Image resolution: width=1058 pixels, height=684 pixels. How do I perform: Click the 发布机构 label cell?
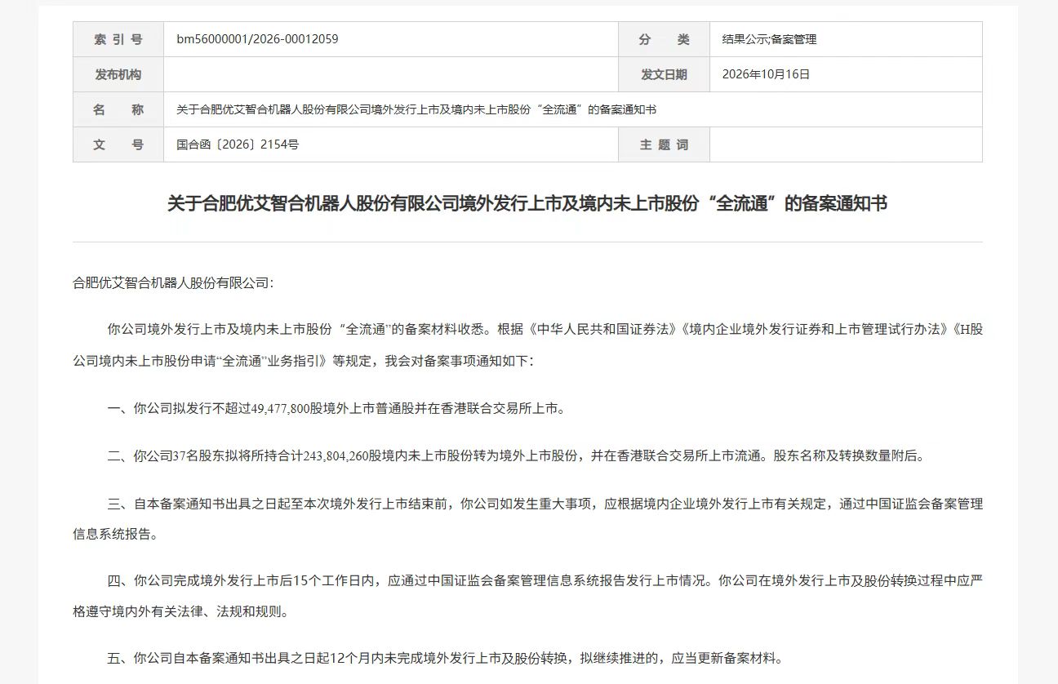pos(118,74)
